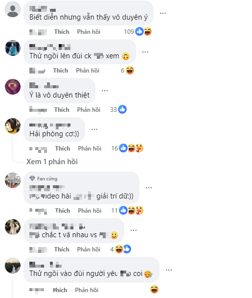The width and height of the screenshot is (252, 298).
Task: Click the like reaction icon beside 109
Action: tap(139, 31)
